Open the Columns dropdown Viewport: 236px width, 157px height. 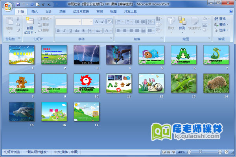point(151,31)
